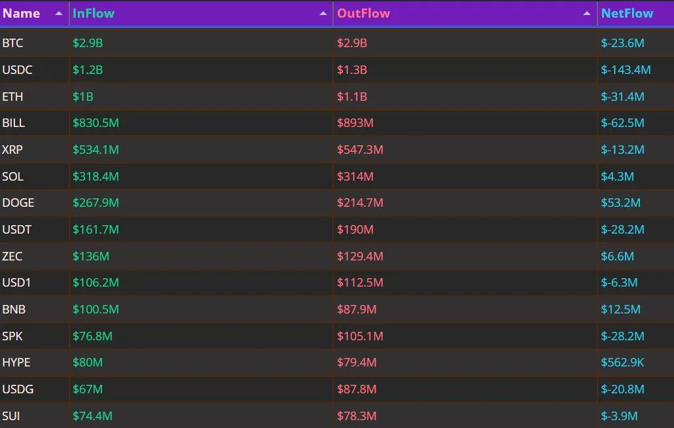Screen dimensions: 674x428
Task: Click the NetFlow column header label
Action: (x=627, y=13)
